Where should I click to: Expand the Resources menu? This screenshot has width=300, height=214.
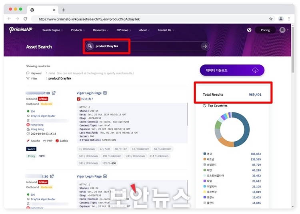point(101,30)
